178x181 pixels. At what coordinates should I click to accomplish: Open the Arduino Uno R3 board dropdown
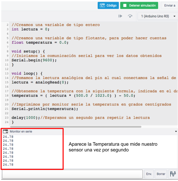click(x=158, y=16)
